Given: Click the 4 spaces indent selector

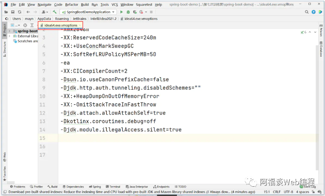Looking at the screenshot, I should pyautogui.click(x=302, y=192).
